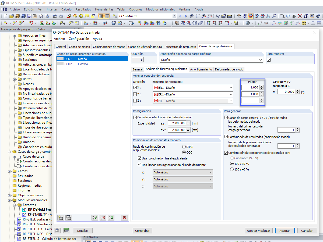323x242 pixels.
Task: Show view in Y direction icon
Action: coord(214,23)
